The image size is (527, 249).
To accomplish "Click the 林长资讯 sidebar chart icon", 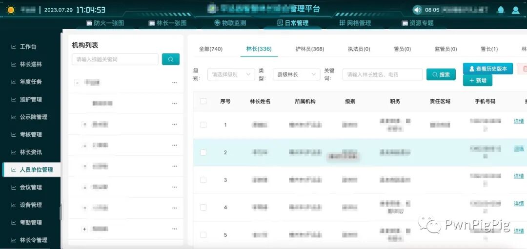I will coord(14,152).
